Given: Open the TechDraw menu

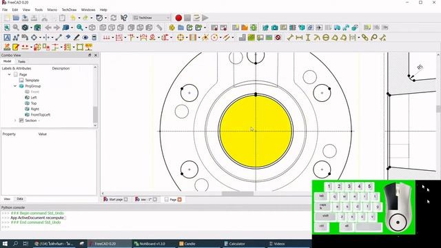Looking at the screenshot, I should (x=69, y=10).
